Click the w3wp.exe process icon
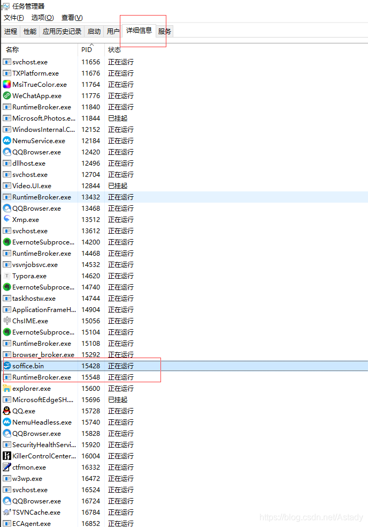 point(7,479)
